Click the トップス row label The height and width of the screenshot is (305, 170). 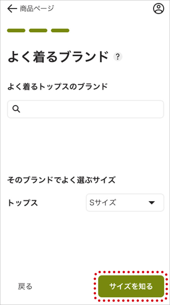pyautogui.click(x=22, y=203)
